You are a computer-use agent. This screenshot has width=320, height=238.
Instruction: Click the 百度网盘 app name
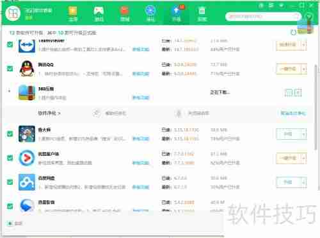[46, 178]
